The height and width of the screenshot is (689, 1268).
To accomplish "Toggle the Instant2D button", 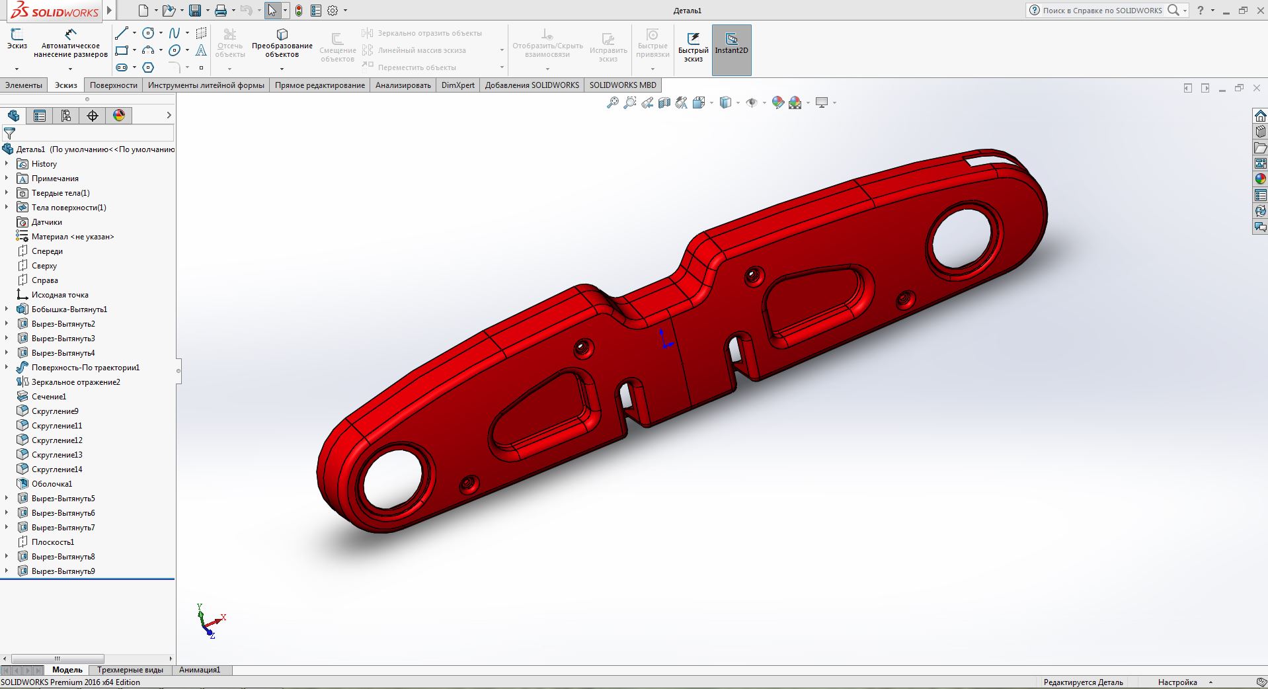I will 731,50.
